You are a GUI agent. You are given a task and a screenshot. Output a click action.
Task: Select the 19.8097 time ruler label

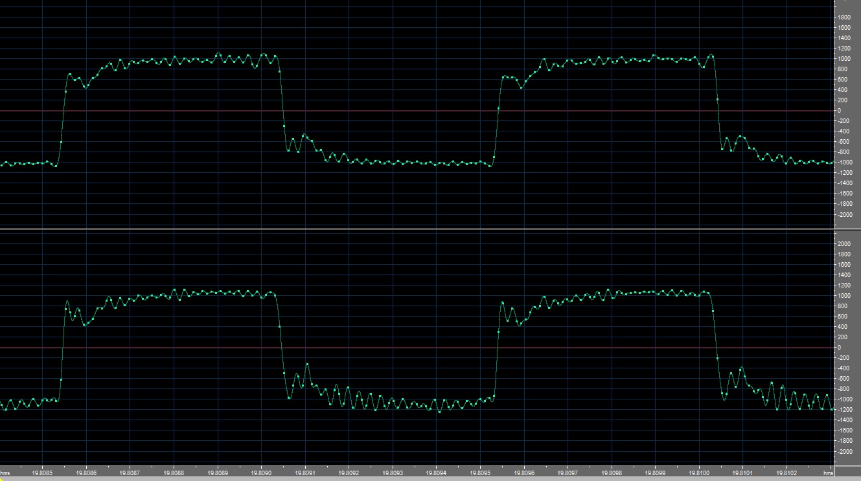(x=568, y=473)
